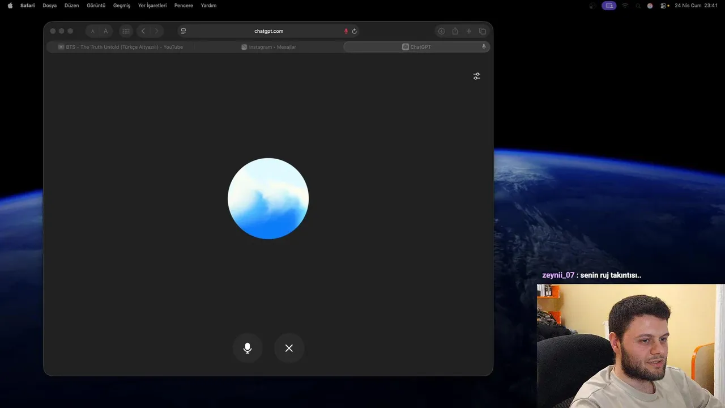Increase text size with large A button
Image resolution: width=725 pixels, height=408 pixels.
[x=105, y=31]
